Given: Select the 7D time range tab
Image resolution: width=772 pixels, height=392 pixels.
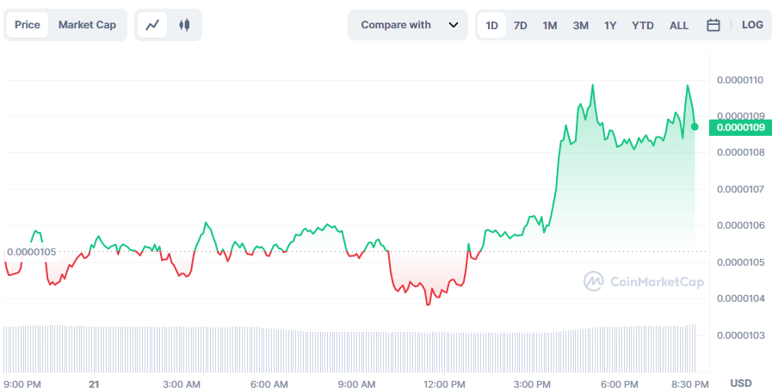Looking at the screenshot, I should (520, 25).
